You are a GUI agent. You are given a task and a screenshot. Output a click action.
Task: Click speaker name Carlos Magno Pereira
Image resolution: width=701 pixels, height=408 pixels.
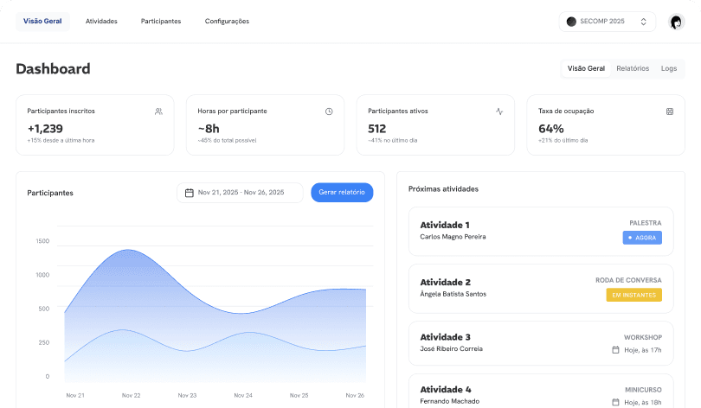coord(453,237)
